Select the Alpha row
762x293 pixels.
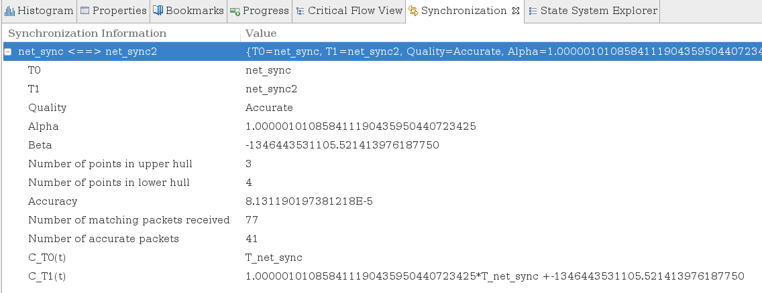point(43,126)
